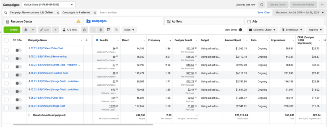Screen dimensions: 327x127
Task: Open the Rules dropdown
Action: click(129, 30)
